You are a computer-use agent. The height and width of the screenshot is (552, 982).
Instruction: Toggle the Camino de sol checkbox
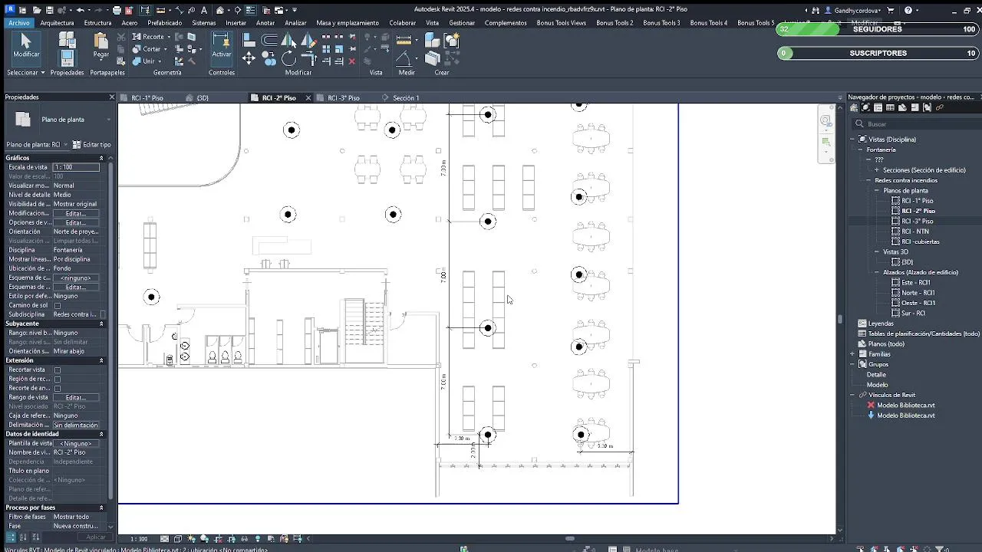click(x=58, y=305)
